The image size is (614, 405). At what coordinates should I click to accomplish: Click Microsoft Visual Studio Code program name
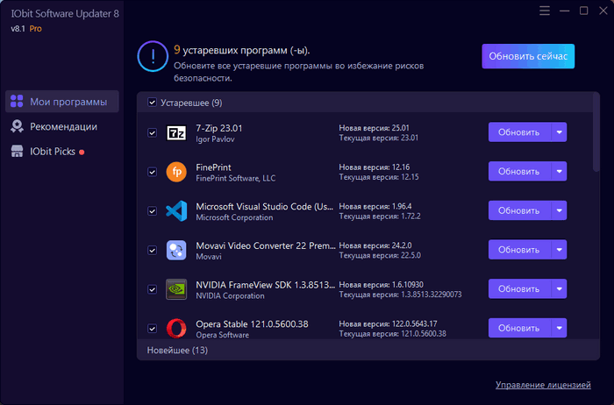click(x=264, y=207)
